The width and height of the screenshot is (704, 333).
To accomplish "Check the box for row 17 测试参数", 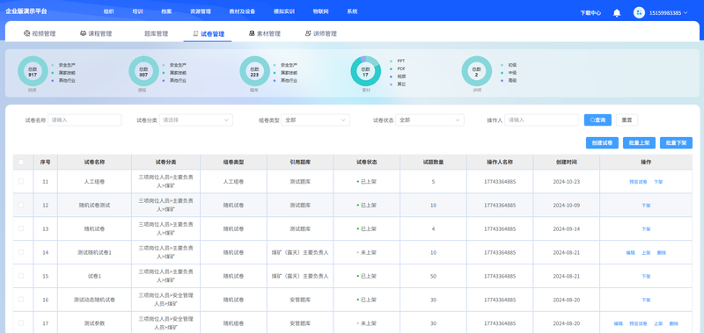I will pyautogui.click(x=21, y=323).
